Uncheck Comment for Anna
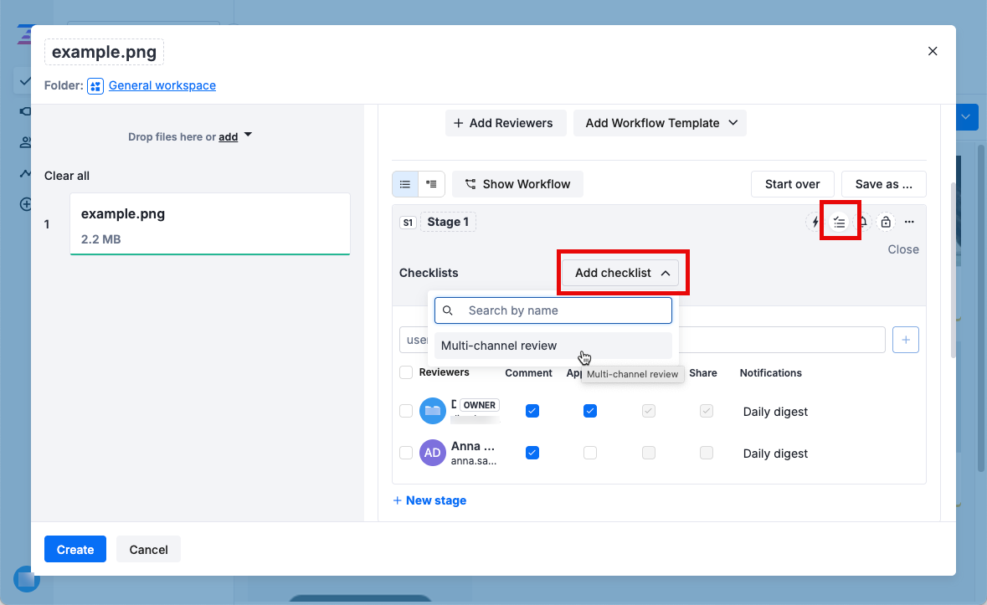The image size is (987, 605). point(532,453)
